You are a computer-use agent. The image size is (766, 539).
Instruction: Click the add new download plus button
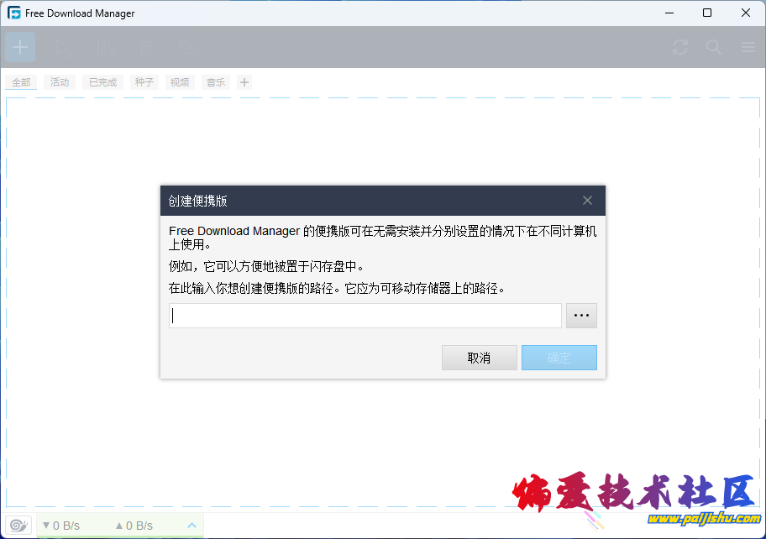point(20,48)
